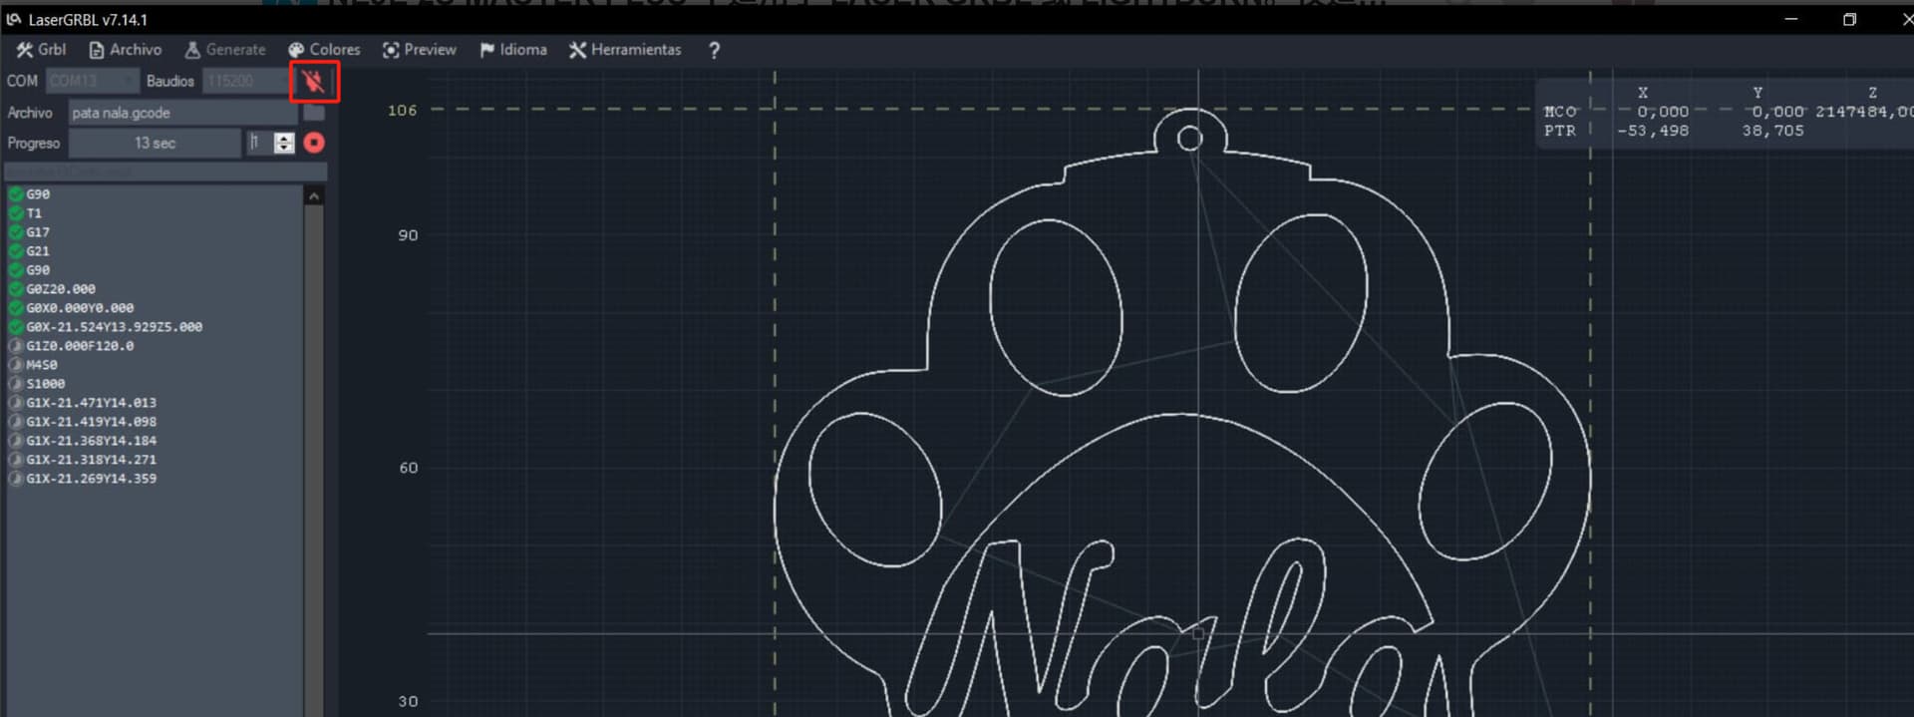Click the Preview toolbar item
1914x717 pixels.
coord(419,50)
